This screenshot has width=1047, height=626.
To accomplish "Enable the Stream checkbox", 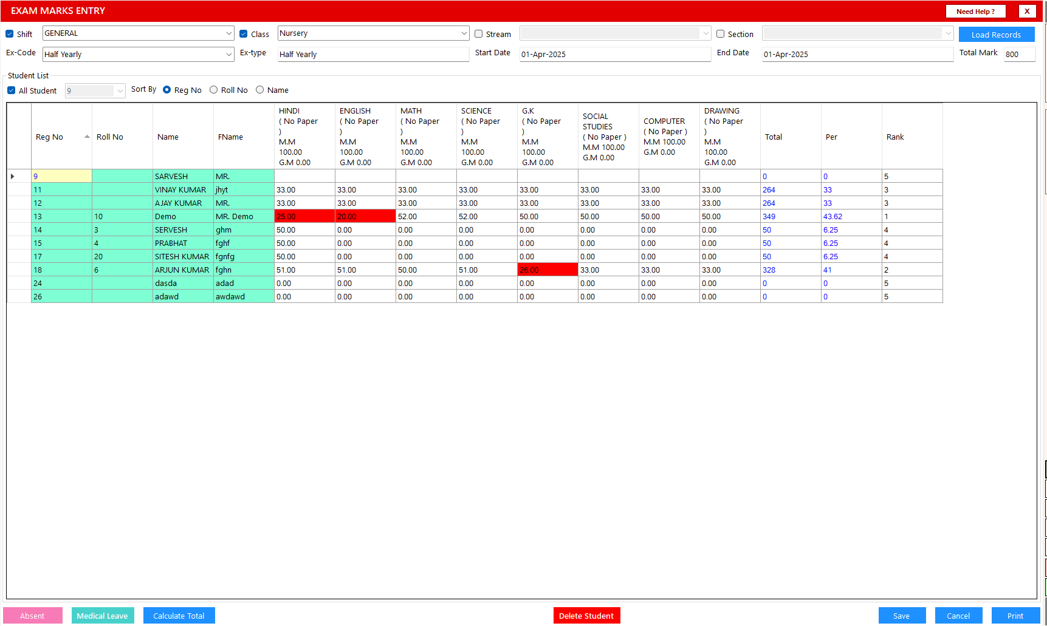I will point(479,34).
